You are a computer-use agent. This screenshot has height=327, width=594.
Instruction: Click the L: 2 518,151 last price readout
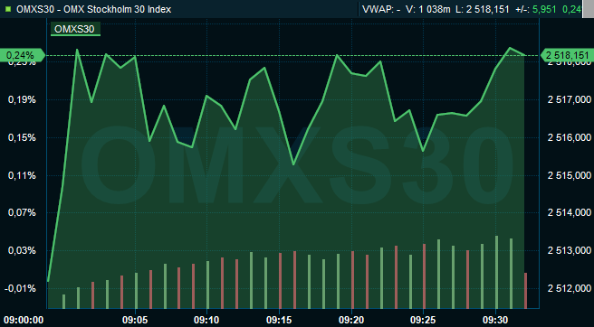(x=483, y=9)
